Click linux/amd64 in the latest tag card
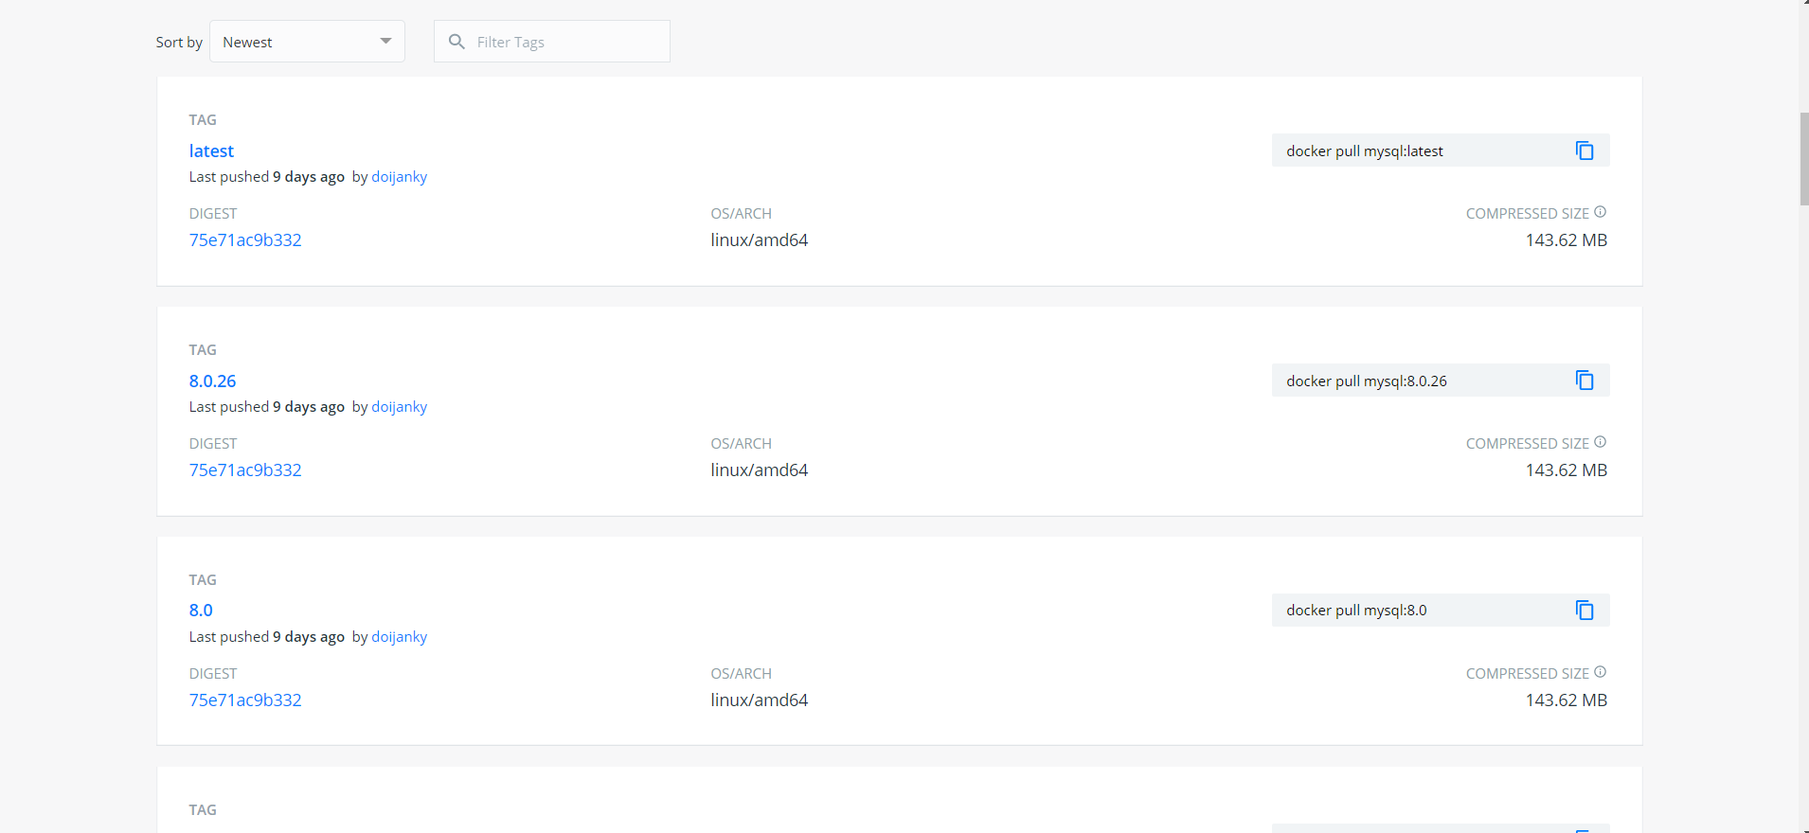This screenshot has height=833, width=1809. click(760, 240)
